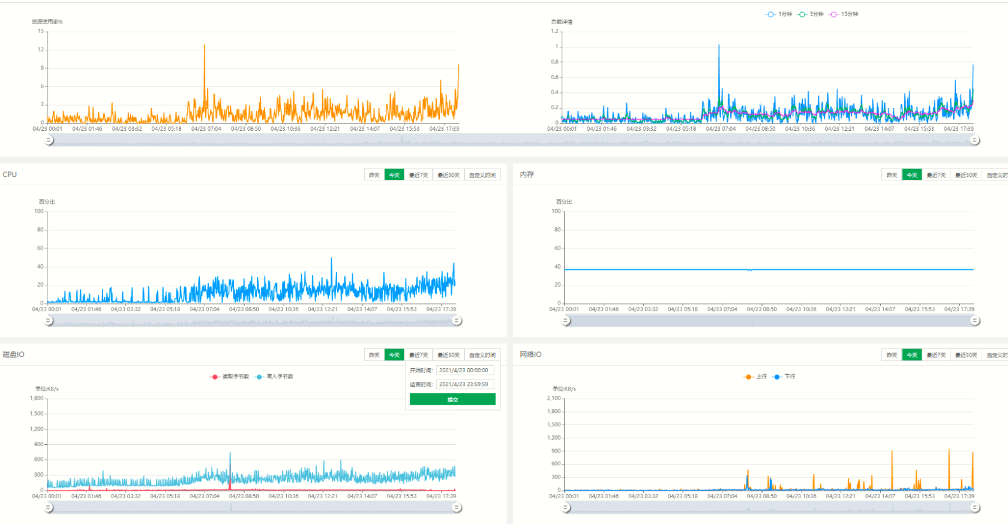This screenshot has height=524, width=1008.
Task: Select 最近30天 in the 内存 panel
Action: [x=966, y=175]
